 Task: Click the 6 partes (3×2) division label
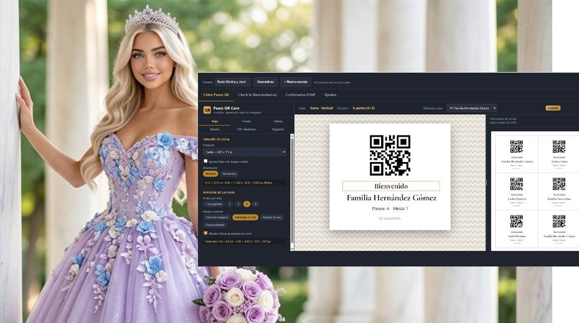pyautogui.click(x=364, y=108)
